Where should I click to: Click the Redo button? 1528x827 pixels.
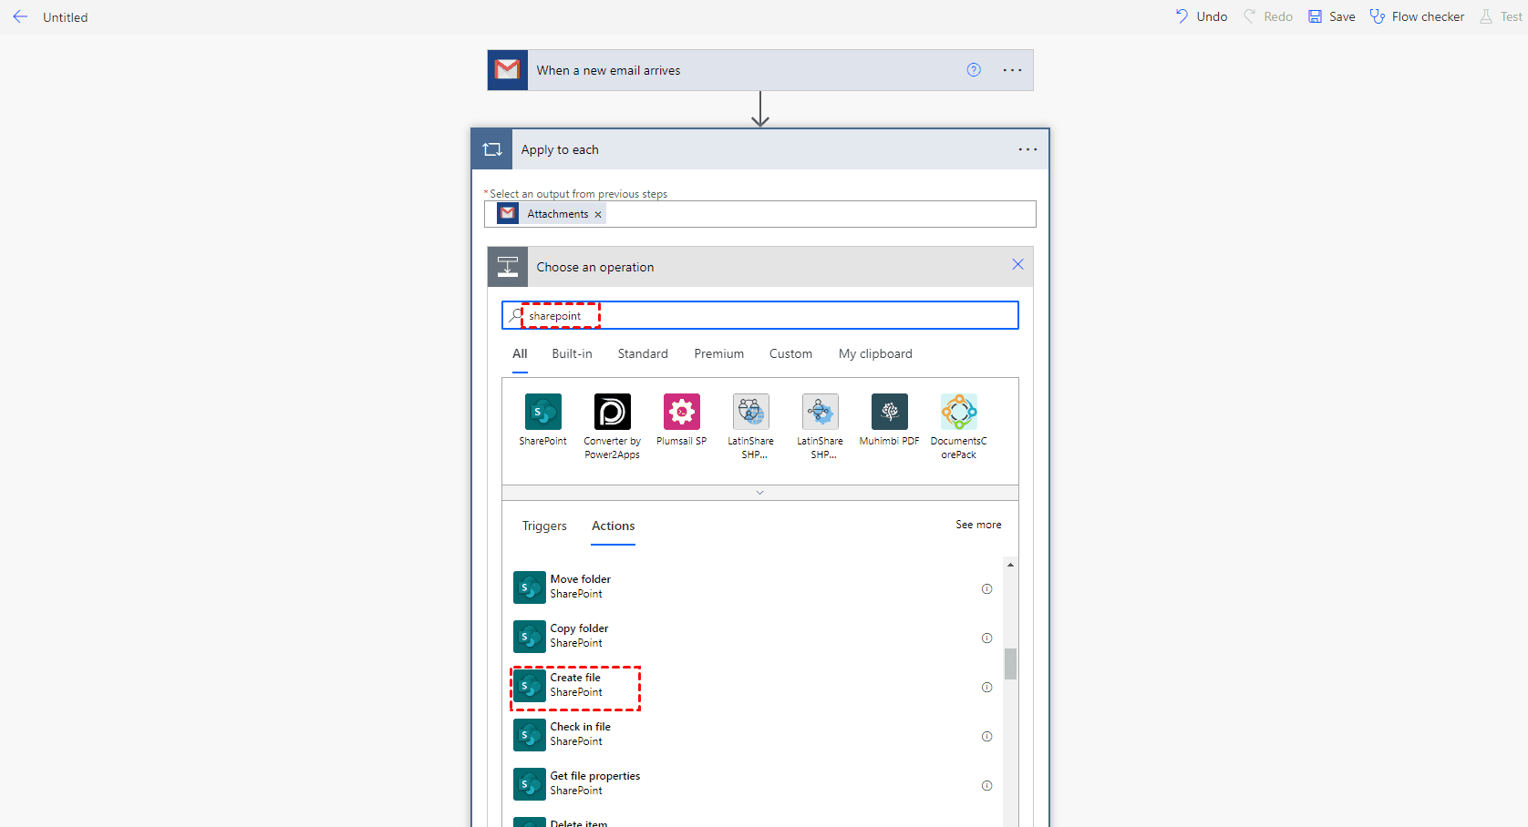pos(1268,16)
